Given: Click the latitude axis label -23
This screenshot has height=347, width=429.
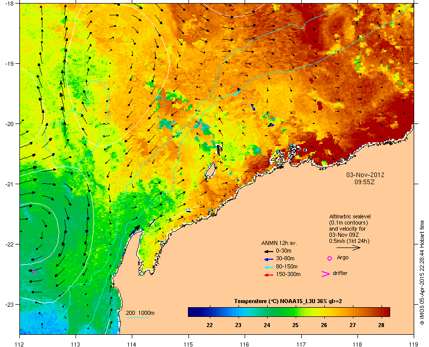Looking at the screenshot, I should click(x=9, y=304).
